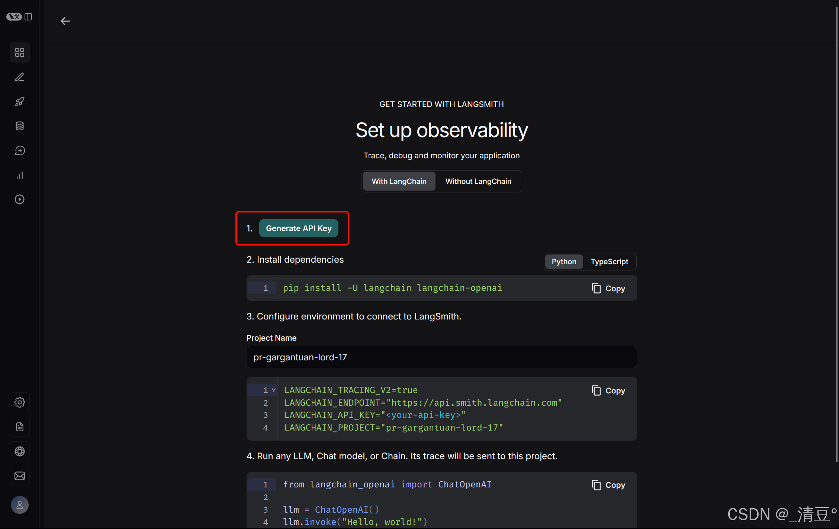Open the bar chart icon in sidebar
This screenshot has width=839, height=529.
tap(20, 175)
